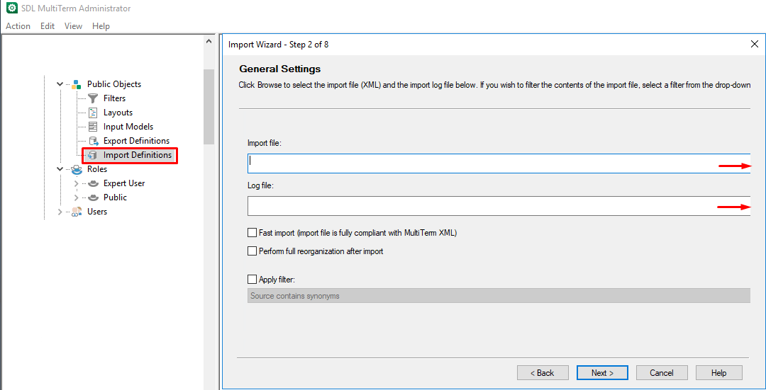Open the Action menu
This screenshot has width=766, height=390.
pos(18,26)
